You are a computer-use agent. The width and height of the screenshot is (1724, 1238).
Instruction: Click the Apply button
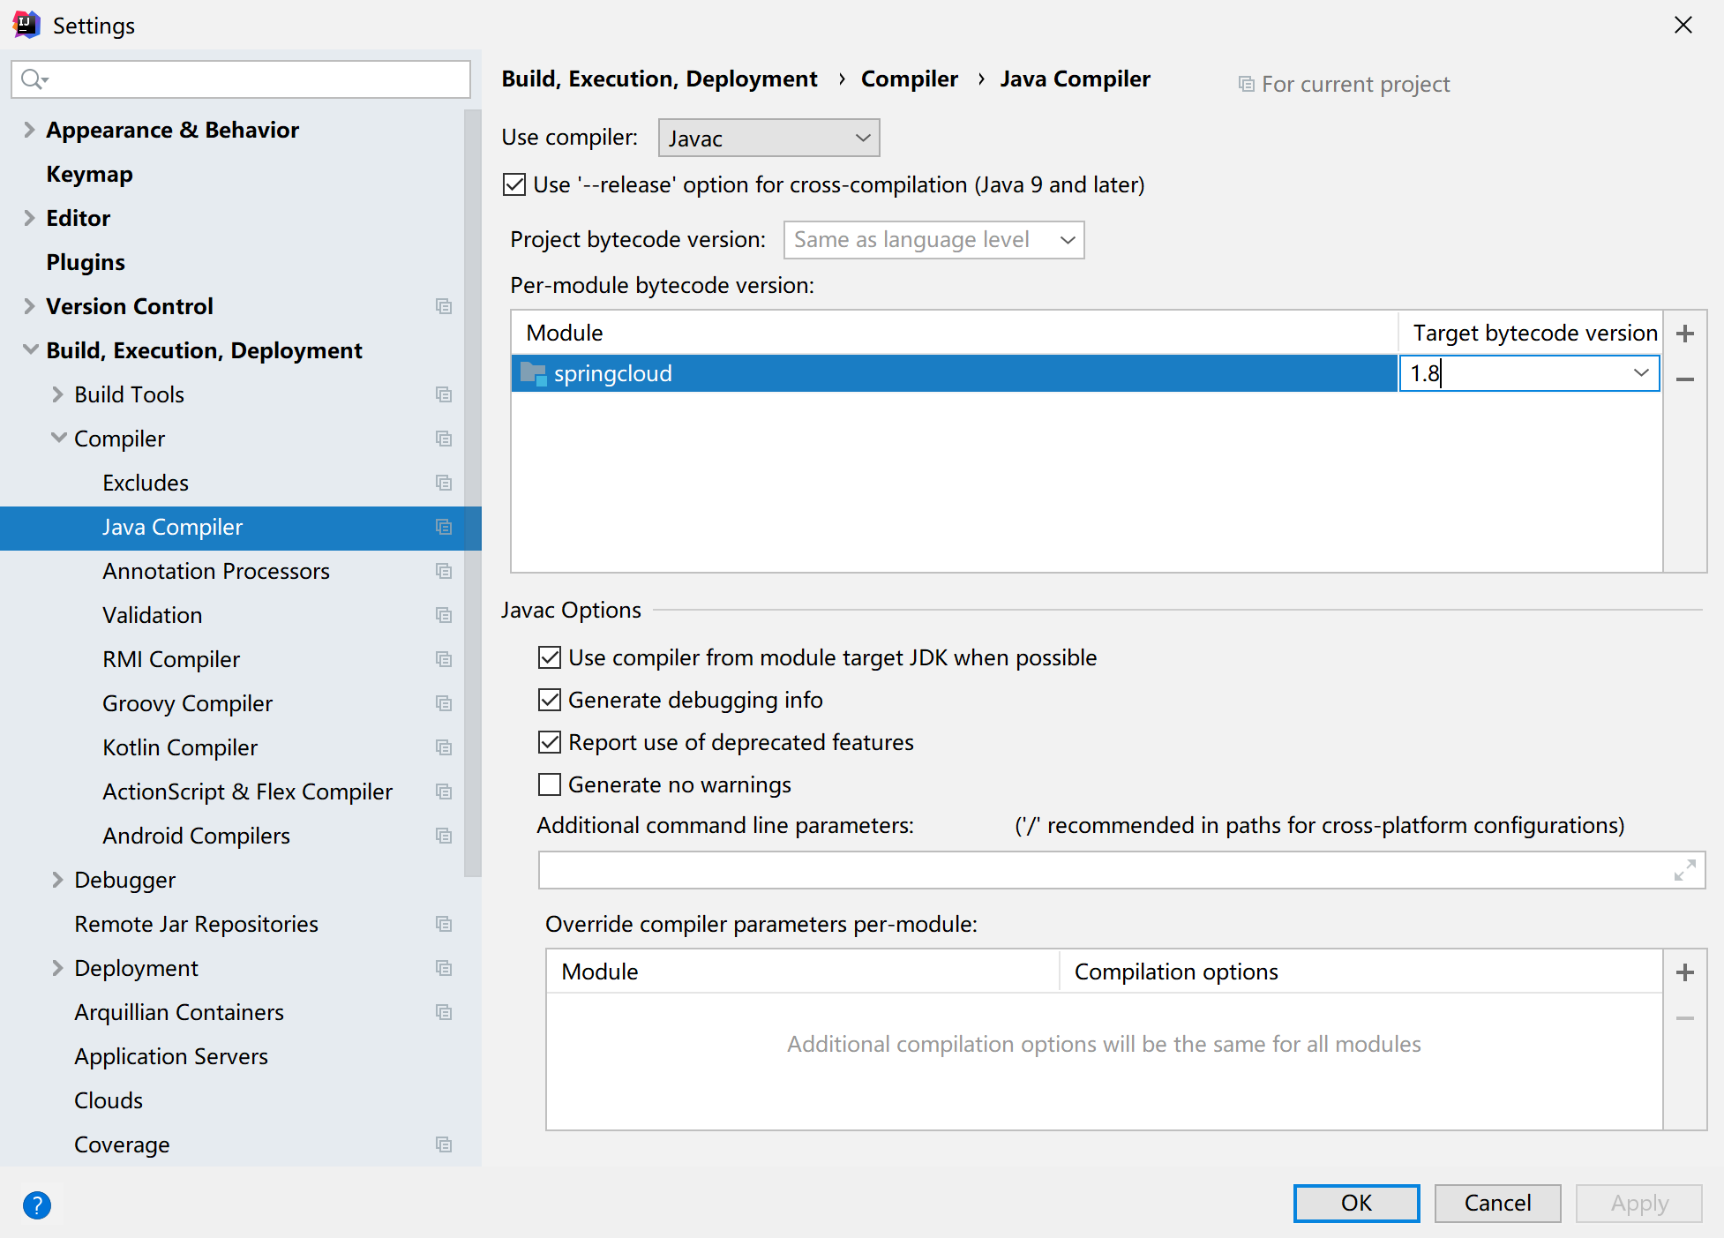click(x=1638, y=1204)
